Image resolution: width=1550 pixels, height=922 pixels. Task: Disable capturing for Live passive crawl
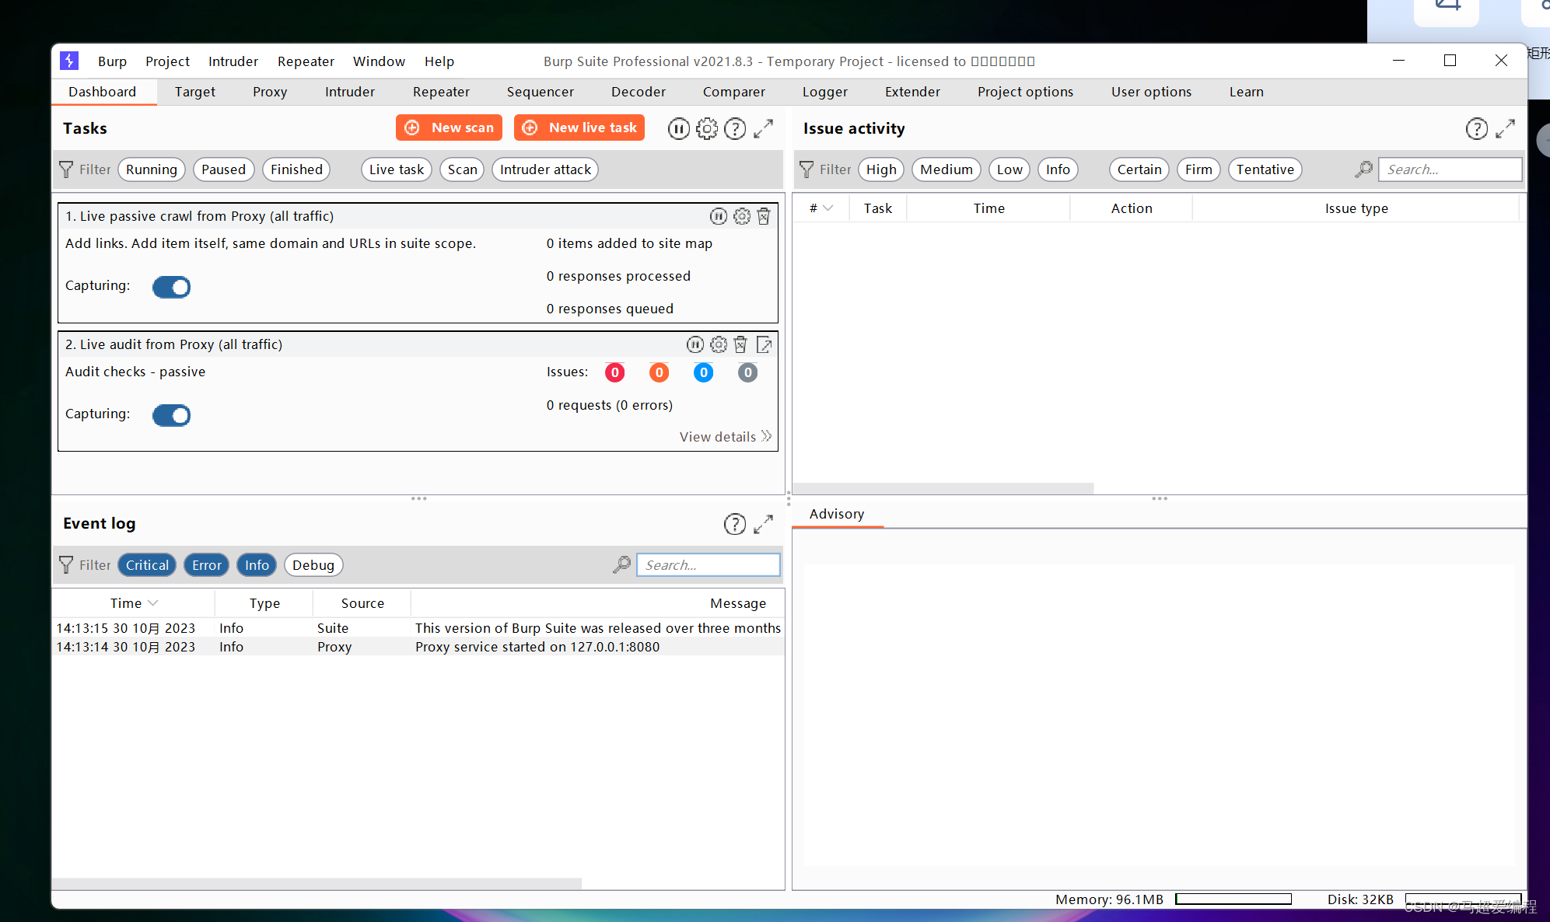click(x=171, y=287)
